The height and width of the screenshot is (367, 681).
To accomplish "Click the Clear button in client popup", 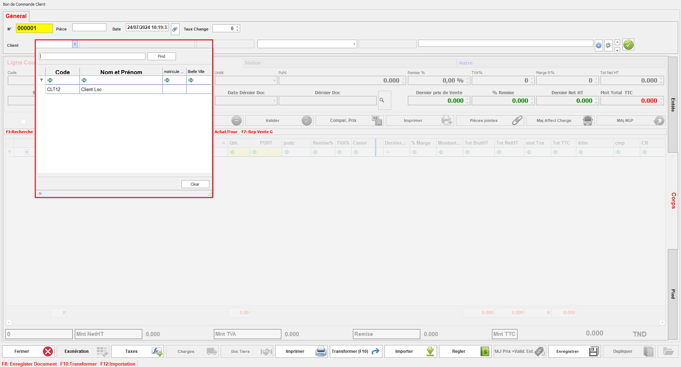I will 195,184.
